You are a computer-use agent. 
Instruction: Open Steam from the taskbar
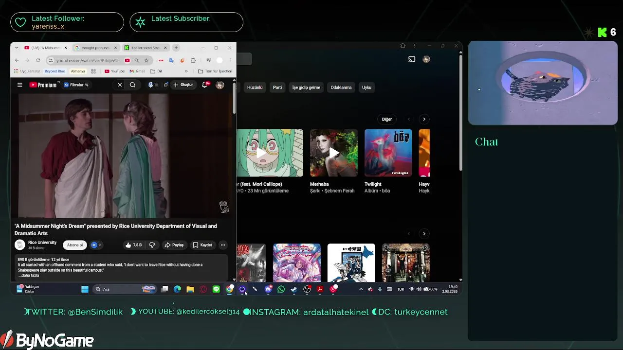[x=294, y=289]
